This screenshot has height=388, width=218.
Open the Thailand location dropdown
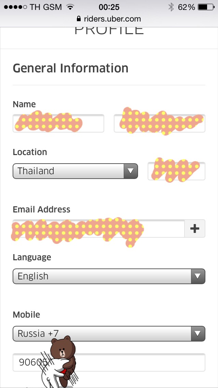(x=75, y=171)
